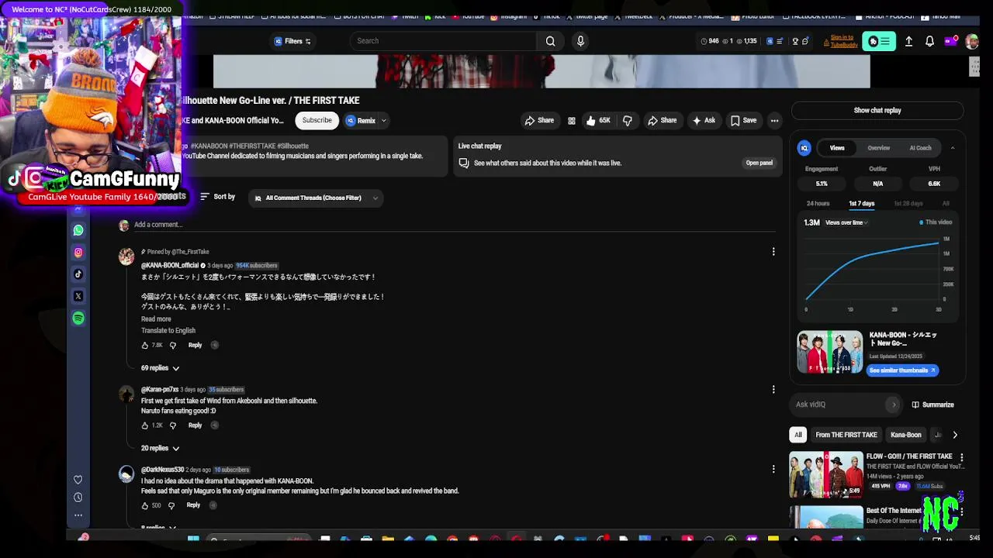The width and height of the screenshot is (993, 558).
Task: Open the purple channel icon with red dot
Action: point(951,41)
